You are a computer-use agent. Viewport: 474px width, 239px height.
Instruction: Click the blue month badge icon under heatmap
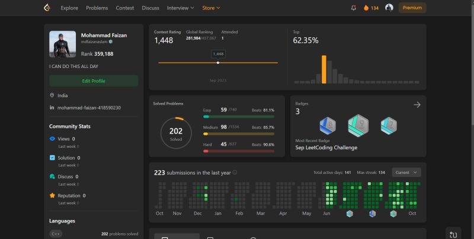373,214
